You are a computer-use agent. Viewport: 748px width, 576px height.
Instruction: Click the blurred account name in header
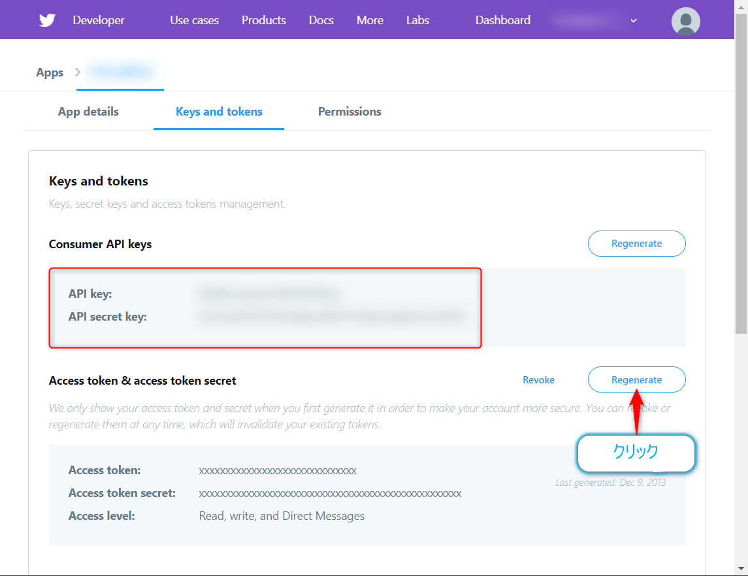click(x=588, y=20)
